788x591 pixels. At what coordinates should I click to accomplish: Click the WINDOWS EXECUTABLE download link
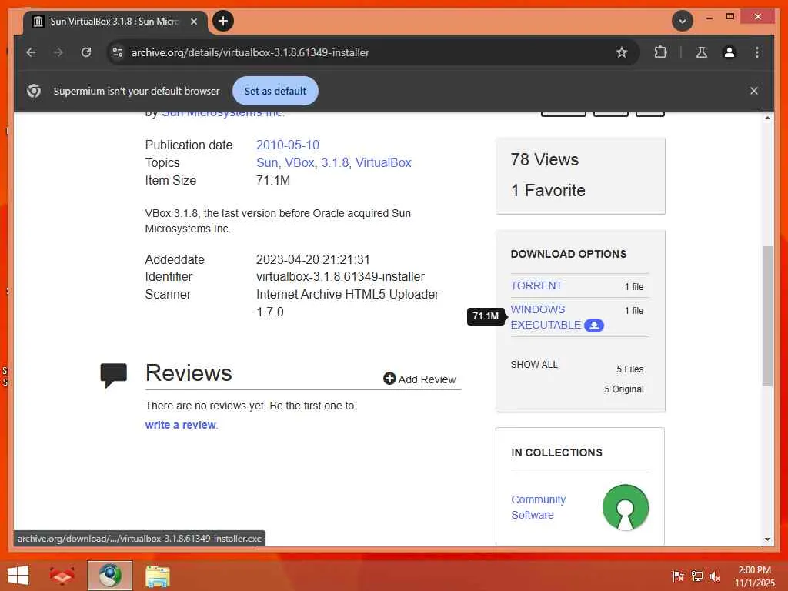546,317
